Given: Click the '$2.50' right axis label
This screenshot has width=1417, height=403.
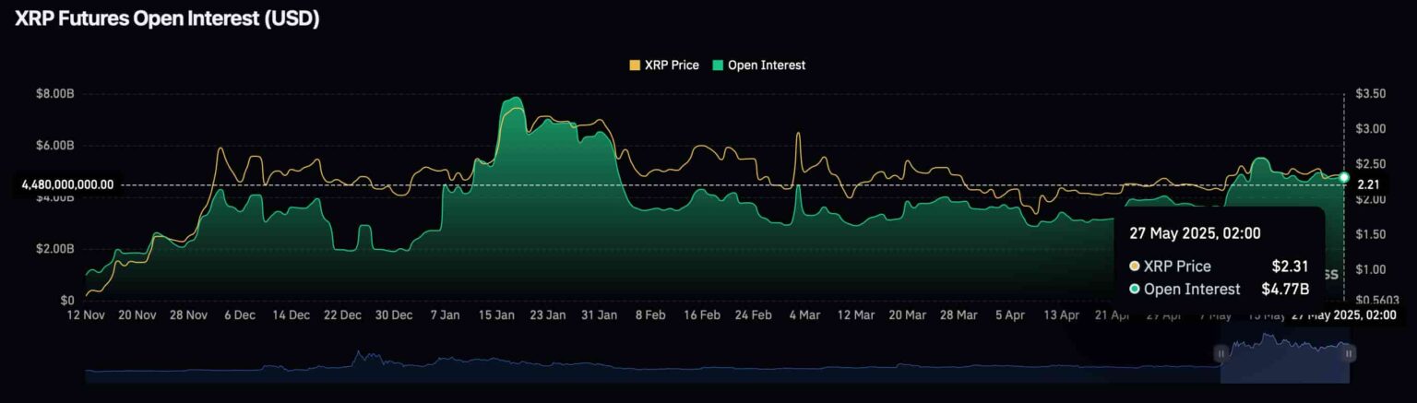Looking at the screenshot, I should [1371, 164].
